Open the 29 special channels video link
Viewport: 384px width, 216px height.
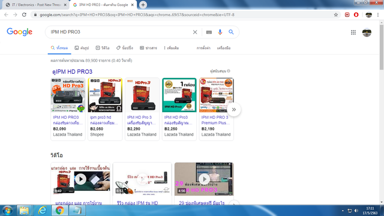(x=202, y=203)
